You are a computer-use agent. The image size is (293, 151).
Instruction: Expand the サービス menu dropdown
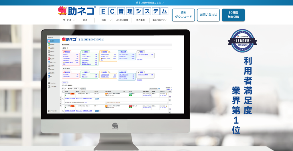click(x=67, y=20)
